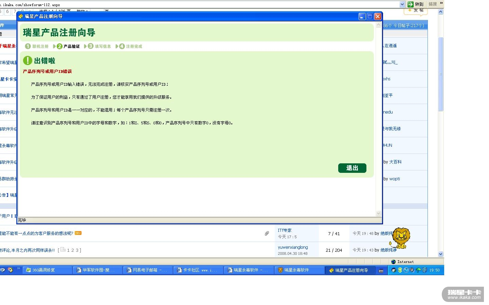
Task: Click the 7 / 41 replies count cell
Action: click(x=334, y=234)
